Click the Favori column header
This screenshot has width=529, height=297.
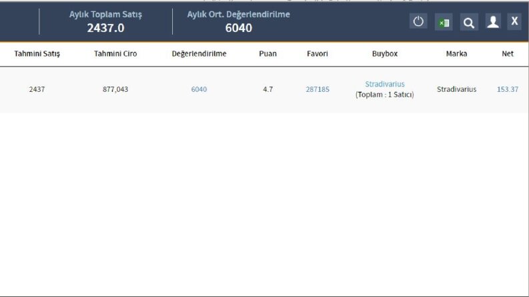click(318, 53)
